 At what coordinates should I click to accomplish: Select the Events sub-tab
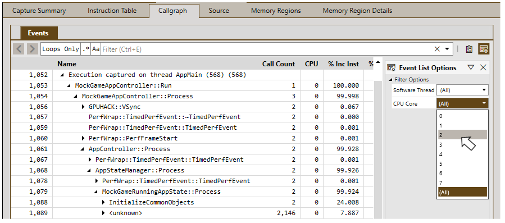[x=38, y=33]
